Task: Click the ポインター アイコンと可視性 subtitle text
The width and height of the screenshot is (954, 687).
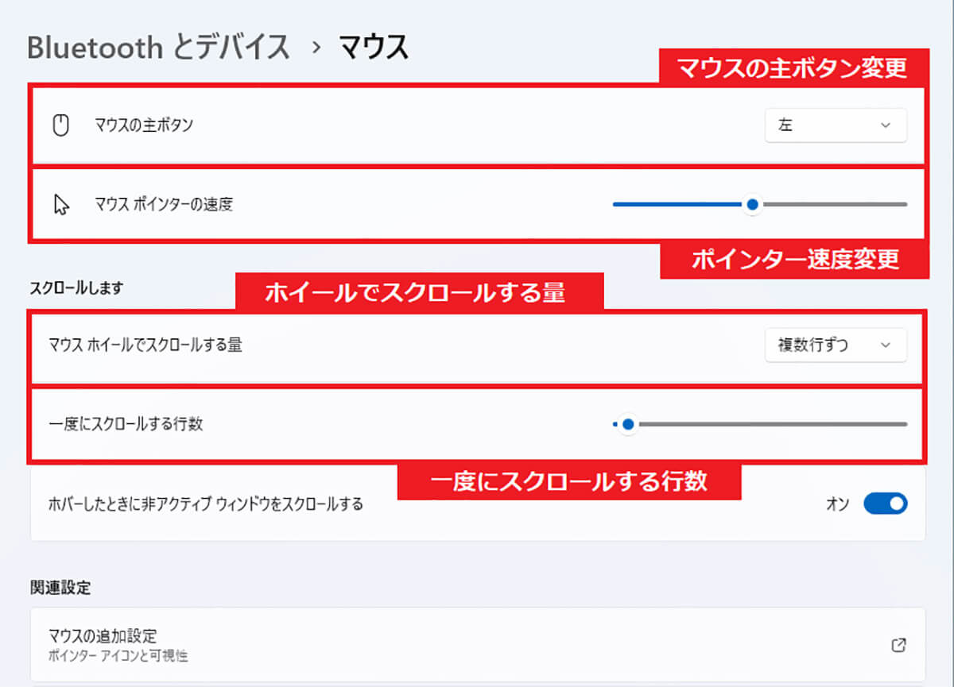Action: (x=118, y=656)
